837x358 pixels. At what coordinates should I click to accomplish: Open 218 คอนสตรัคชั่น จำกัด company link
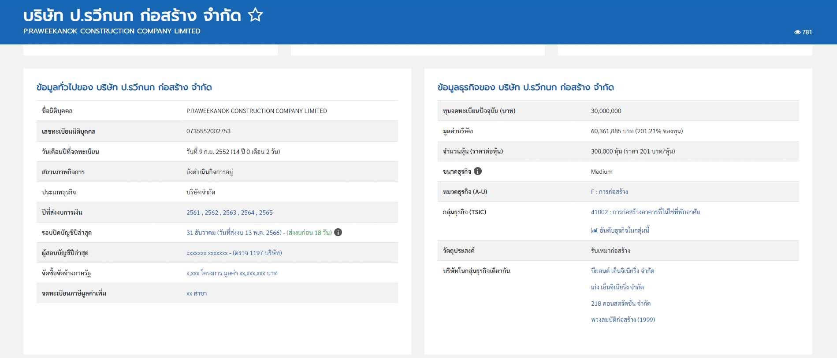coord(621,303)
